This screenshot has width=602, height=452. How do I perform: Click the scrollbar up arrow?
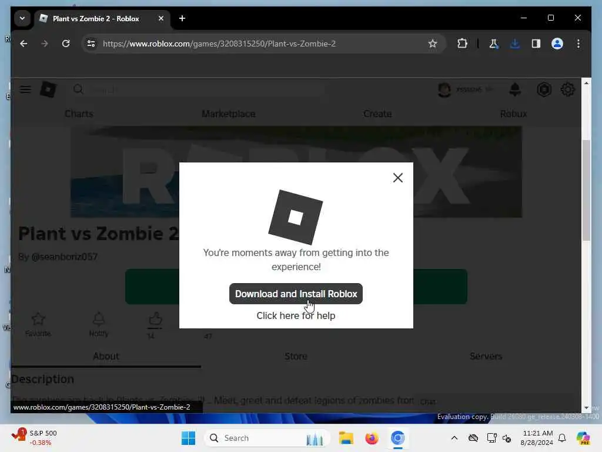point(586,82)
